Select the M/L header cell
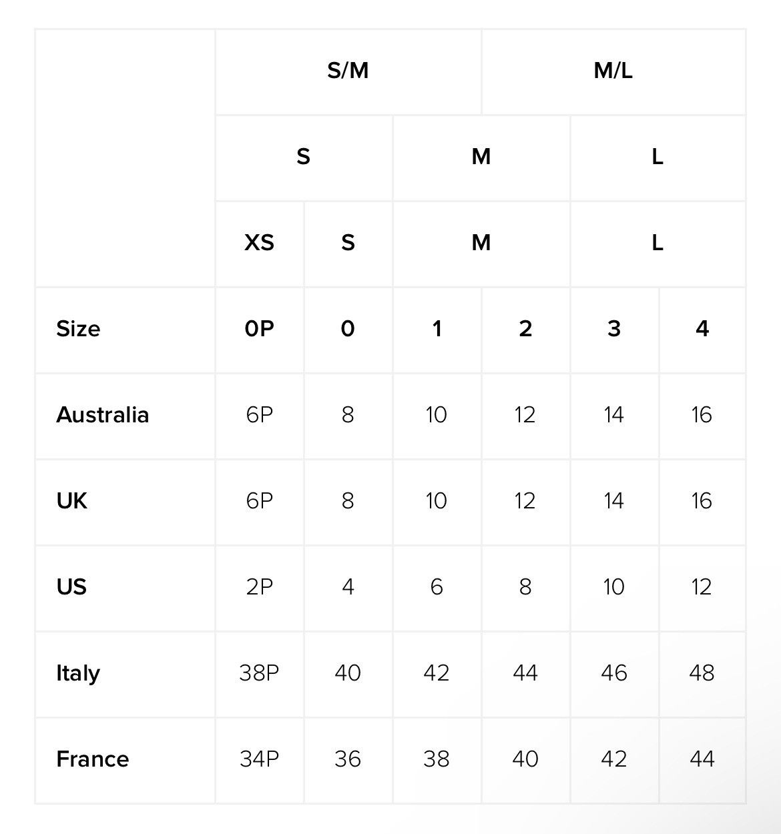Viewport: 781px width, 834px height. point(613,71)
